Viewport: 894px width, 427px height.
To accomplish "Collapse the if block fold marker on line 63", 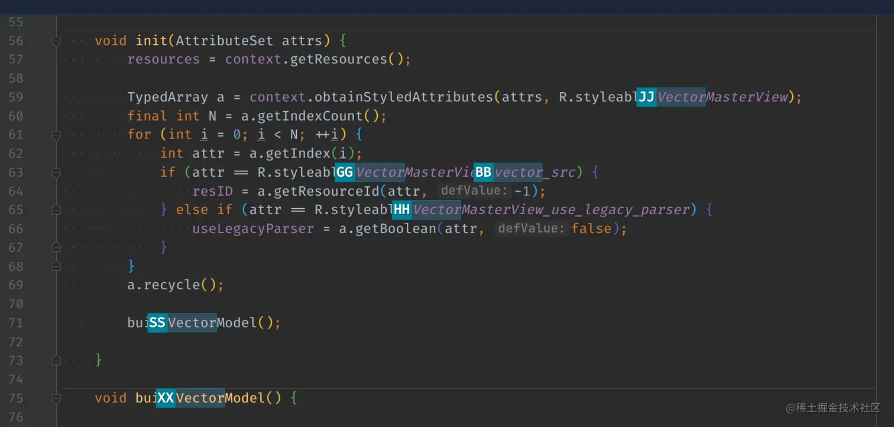I will coord(57,173).
